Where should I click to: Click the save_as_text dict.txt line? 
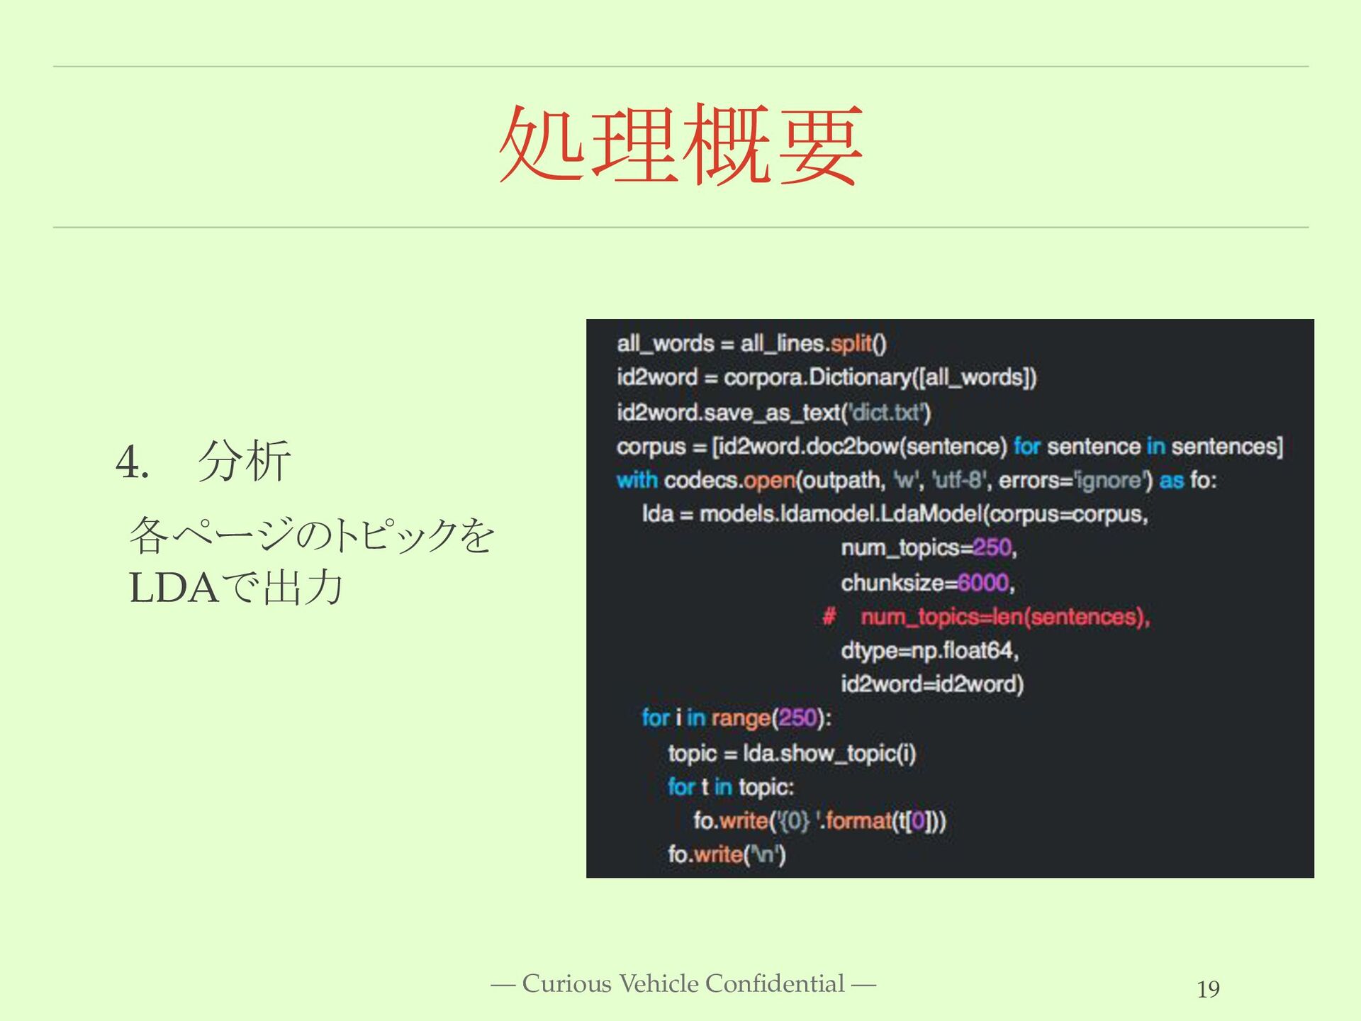(773, 412)
